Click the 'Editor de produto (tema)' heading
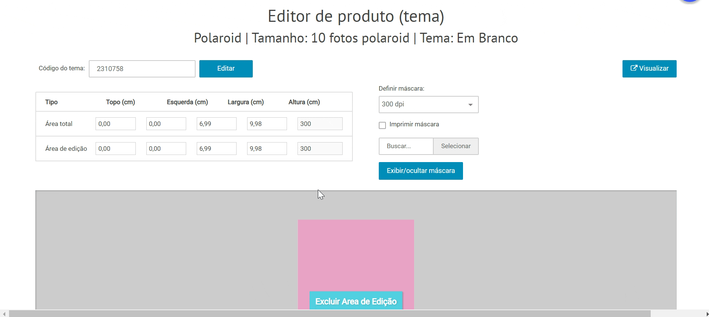 (356, 17)
